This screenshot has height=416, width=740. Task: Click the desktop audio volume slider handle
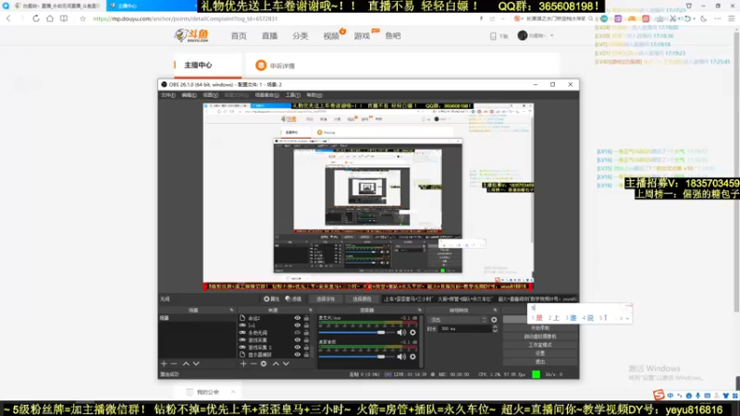click(x=381, y=357)
